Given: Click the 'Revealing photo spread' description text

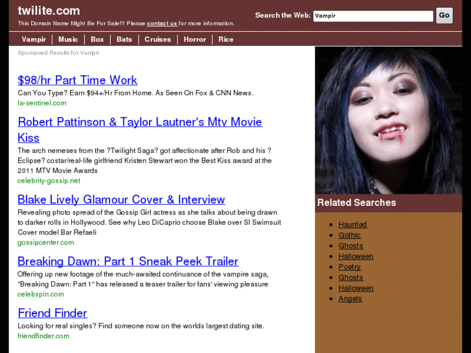Looking at the screenshot, I should coord(149,222).
